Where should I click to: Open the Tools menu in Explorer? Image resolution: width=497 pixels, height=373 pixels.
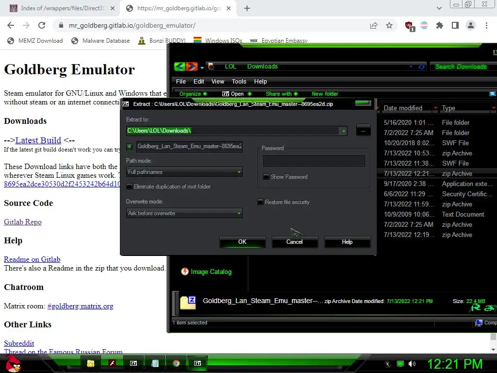[239, 82]
